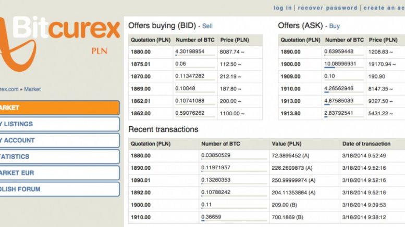Screen dimensions: 405x227
Task: Select ASK amount 4.87585039
Action: (x=339, y=101)
